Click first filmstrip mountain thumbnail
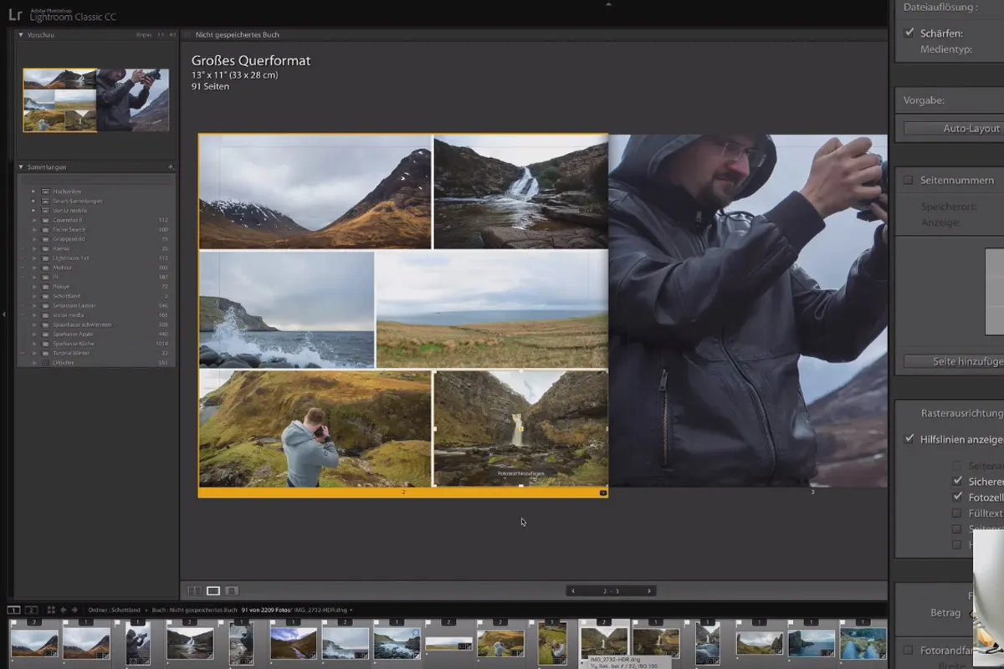This screenshot has width=1004, height=669. click(x=34, y=642)
